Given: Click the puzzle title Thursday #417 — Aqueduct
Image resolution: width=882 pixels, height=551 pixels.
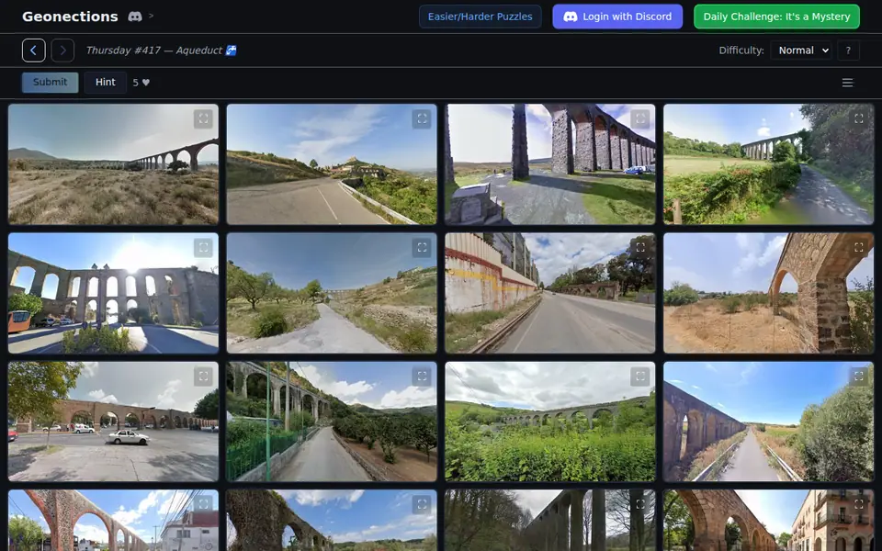Looking at the screenshot, I should pos(162,51).
